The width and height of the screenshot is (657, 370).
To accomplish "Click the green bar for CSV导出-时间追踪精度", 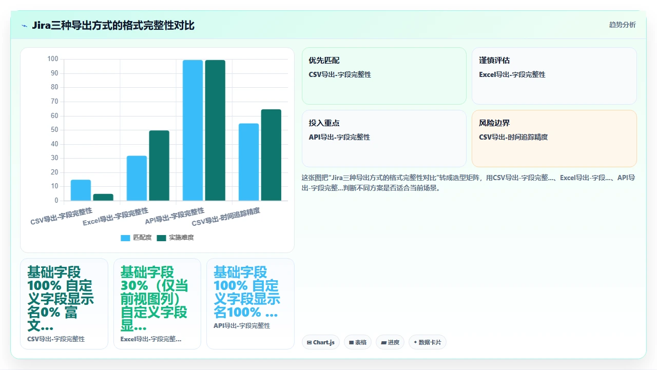I will 271,155.
